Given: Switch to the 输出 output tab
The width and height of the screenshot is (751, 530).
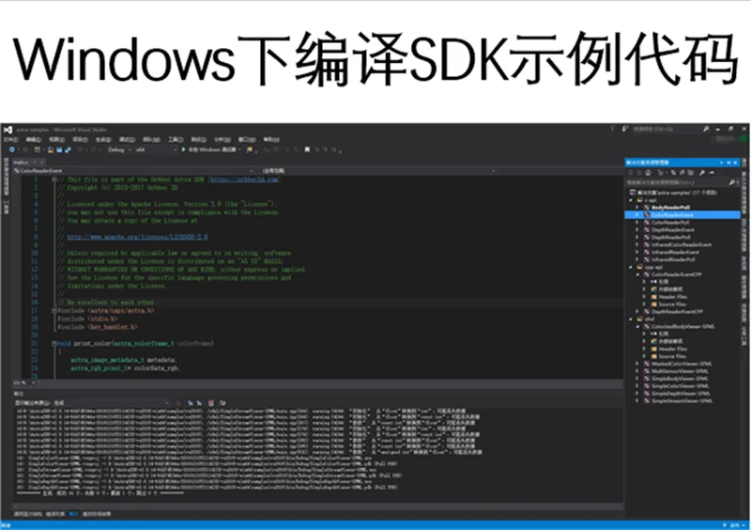Looking at the screenshot, I should [x=74, y=514].
